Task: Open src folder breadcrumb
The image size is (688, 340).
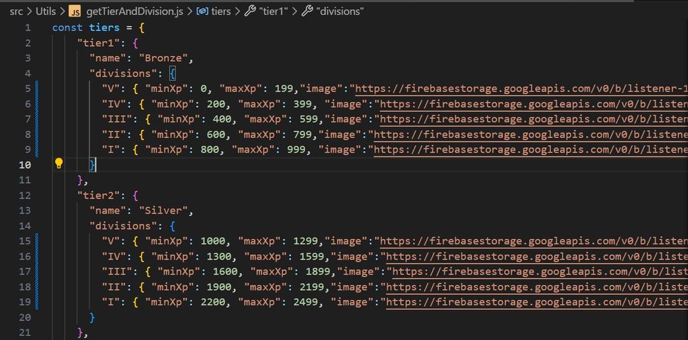Action: [17, 12]
